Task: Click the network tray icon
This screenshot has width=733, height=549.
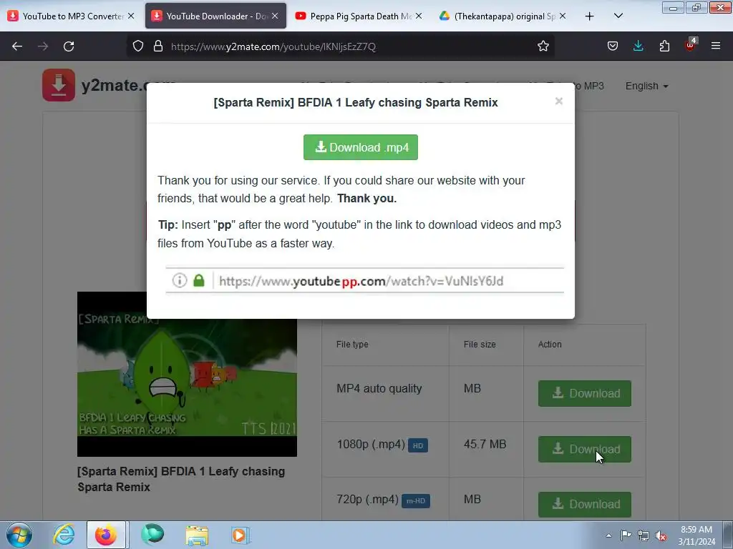Action: (x=644, y=535)
